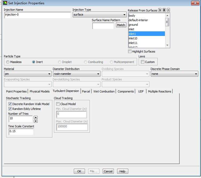
Task: Open the Wet Combustion tab
Action: point(104,91)
